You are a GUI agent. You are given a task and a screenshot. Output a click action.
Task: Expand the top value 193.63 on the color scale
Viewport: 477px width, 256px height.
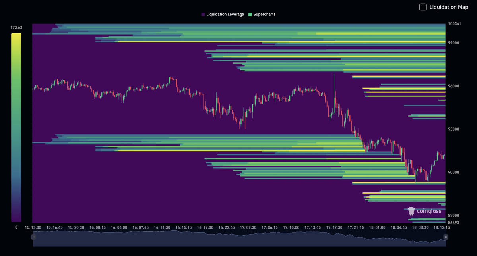(x=16, y=27)
